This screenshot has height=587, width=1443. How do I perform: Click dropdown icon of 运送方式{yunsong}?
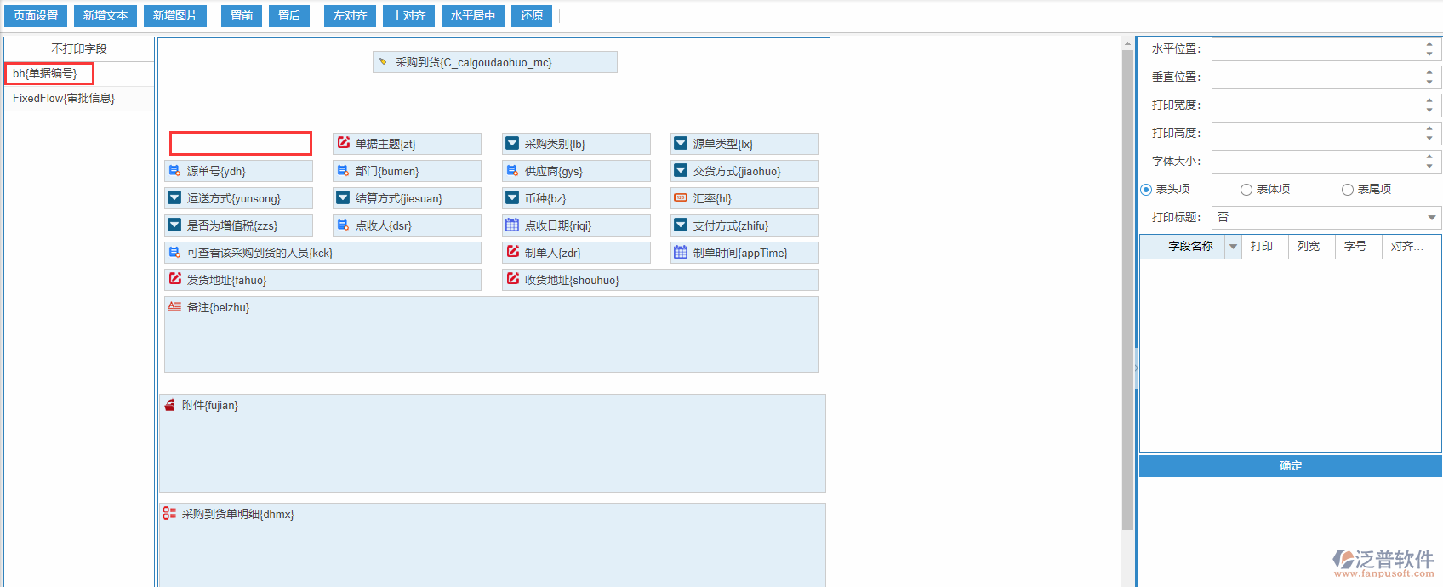point(174,198)
